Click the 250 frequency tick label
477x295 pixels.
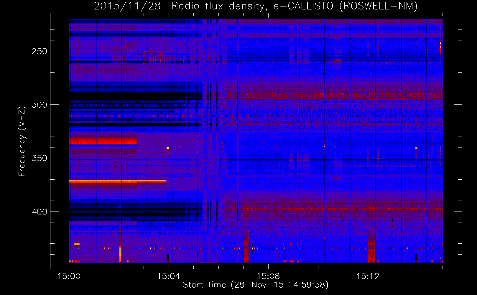(x=40, y=51)
